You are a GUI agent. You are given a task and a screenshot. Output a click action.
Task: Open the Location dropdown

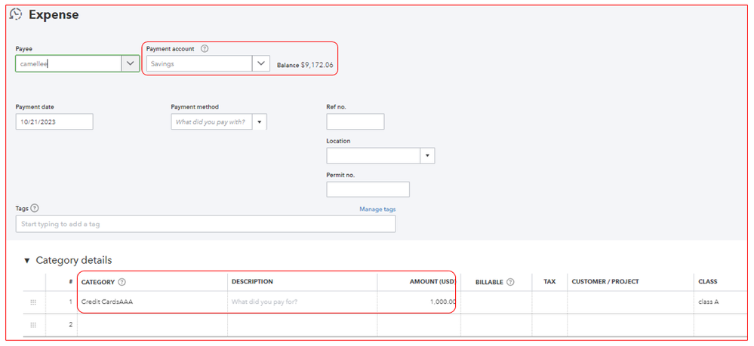[427, 155]
